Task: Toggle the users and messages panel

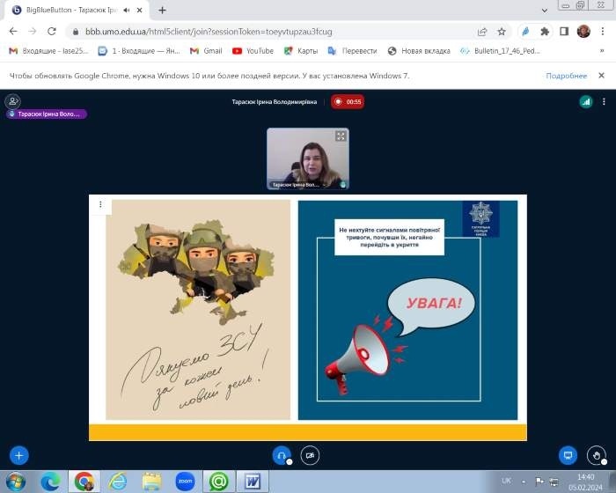Action: [x=12, y=101]
